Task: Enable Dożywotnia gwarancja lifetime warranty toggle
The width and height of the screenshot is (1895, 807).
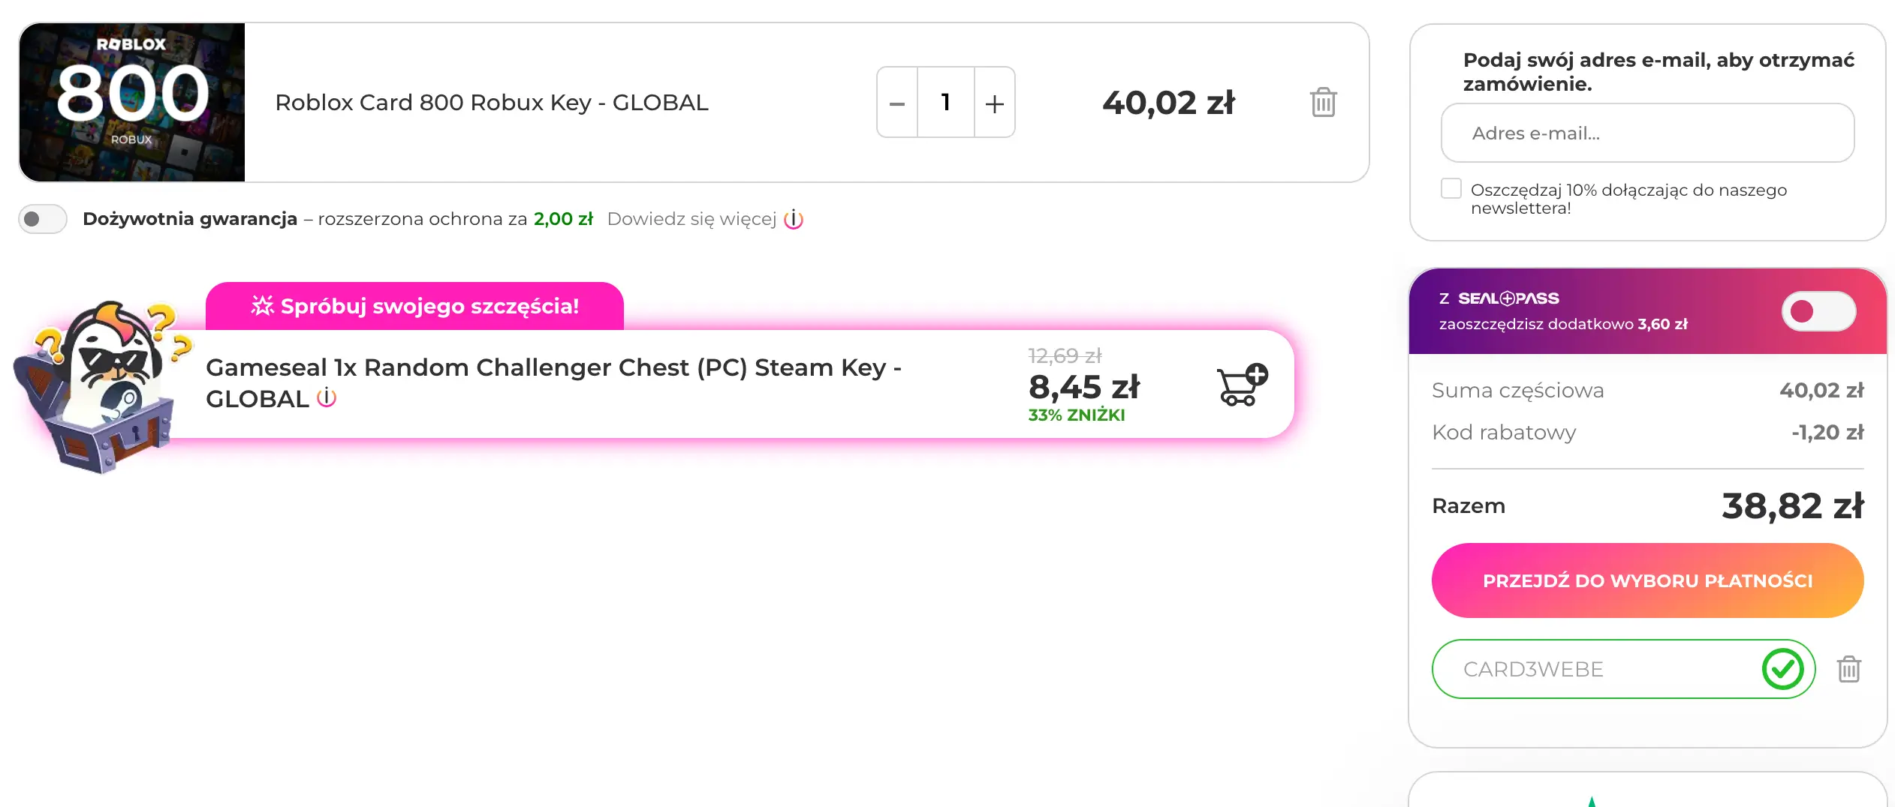Action: (x=43, y=219)
